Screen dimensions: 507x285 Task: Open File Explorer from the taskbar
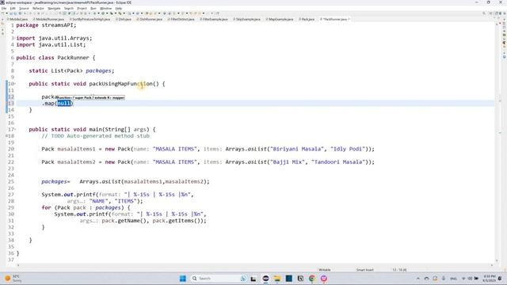click(x=277, y=279)
